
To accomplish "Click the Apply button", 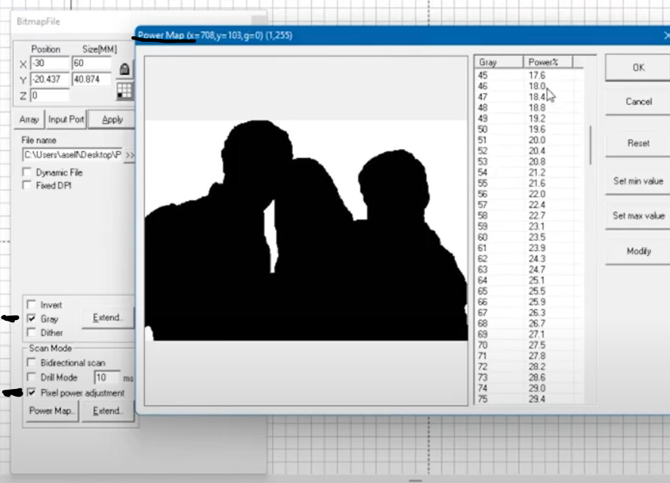I will point(112,120).
